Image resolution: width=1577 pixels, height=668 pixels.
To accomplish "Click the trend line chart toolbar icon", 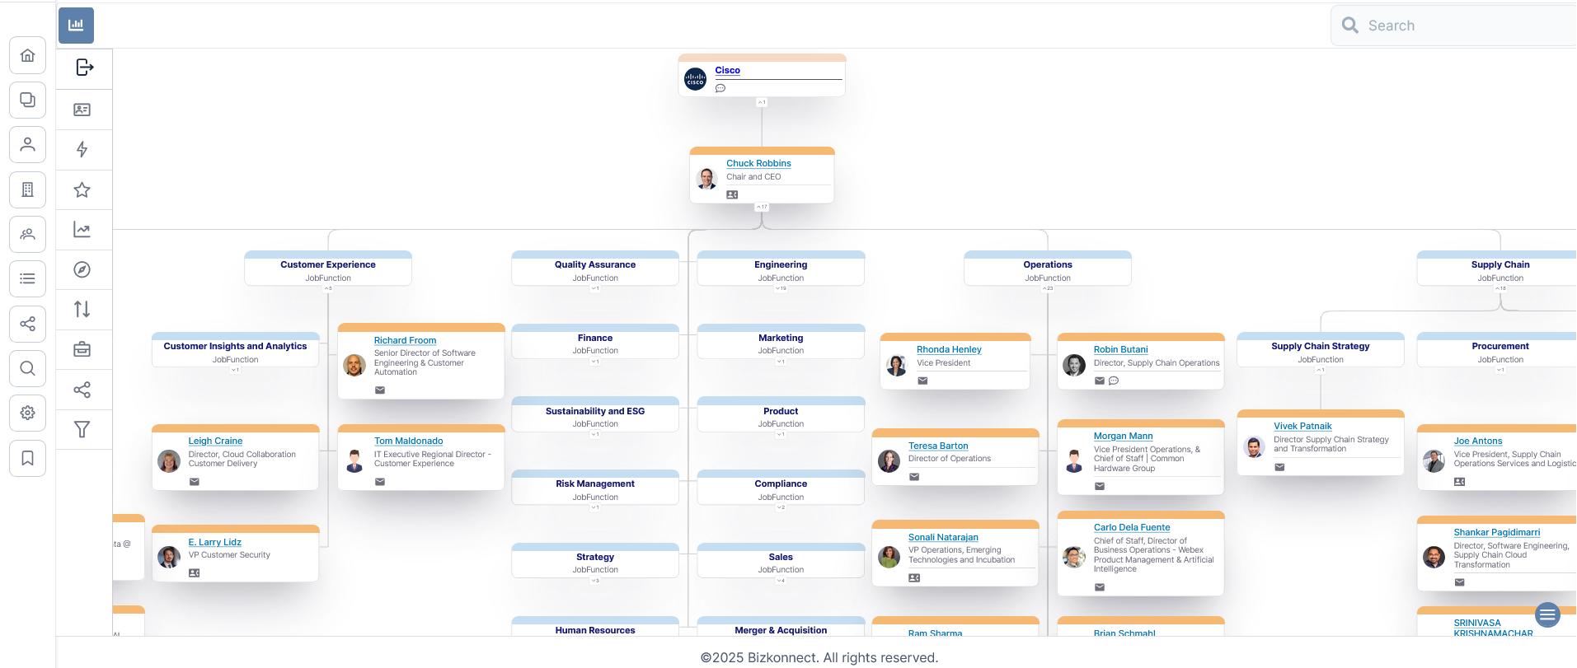I will coord(82,230).
